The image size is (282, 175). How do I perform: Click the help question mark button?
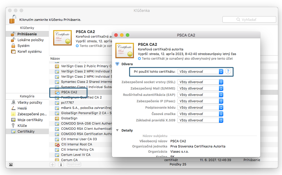pyautogui.click(x=228, y=71)
